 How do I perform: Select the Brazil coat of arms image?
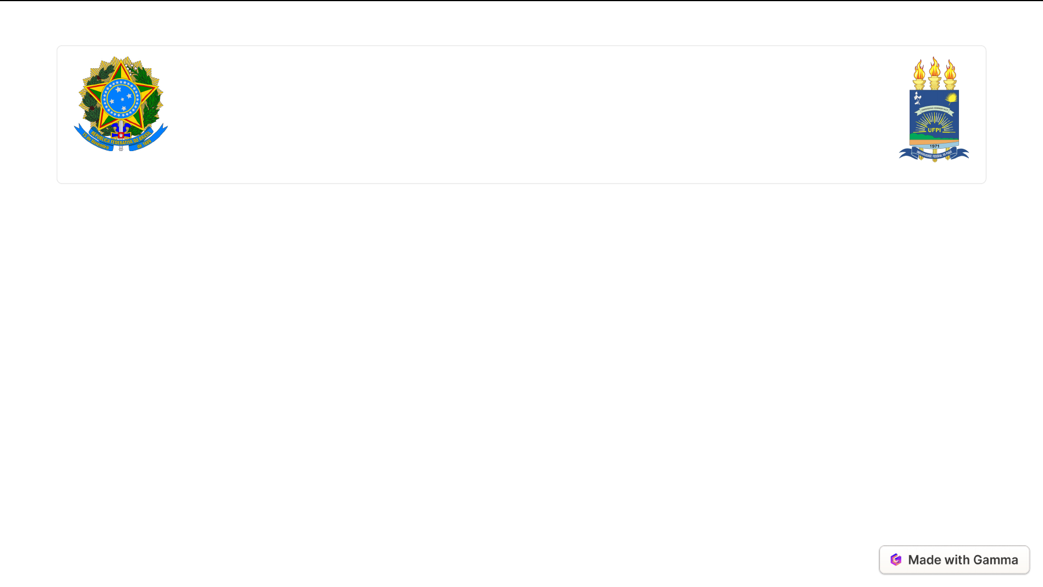point(121,104)
